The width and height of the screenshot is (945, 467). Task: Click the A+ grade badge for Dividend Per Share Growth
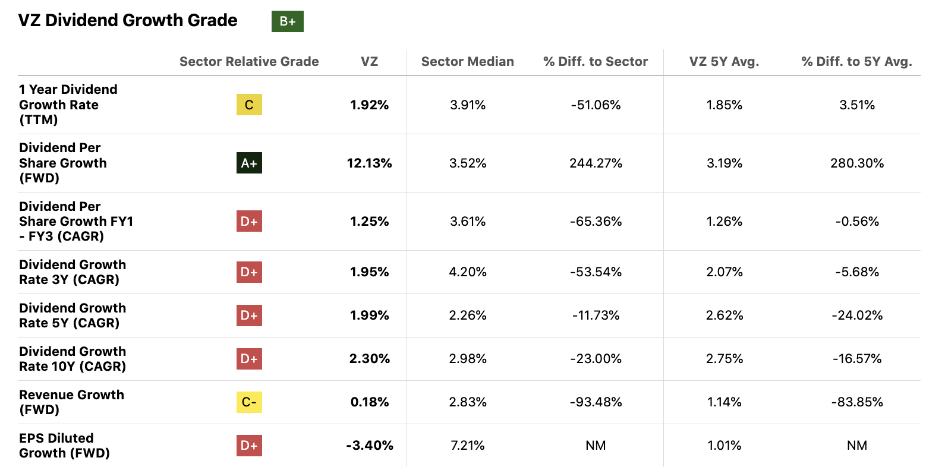pyautogui.click(x=249, y=163)
